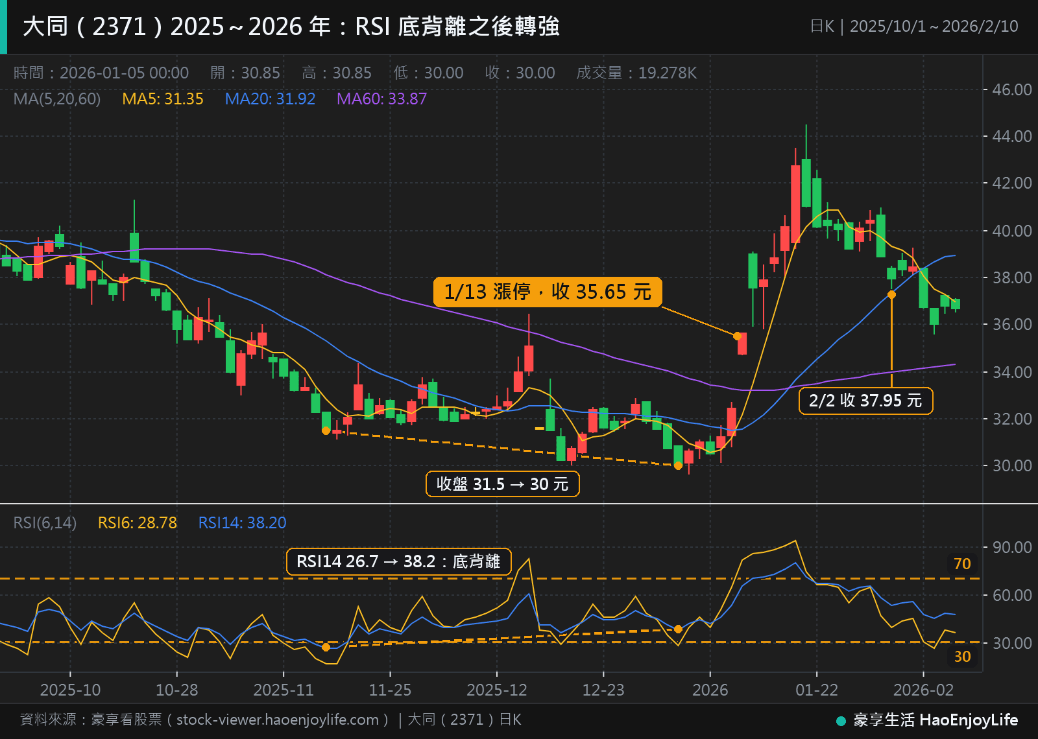Click the '12-23' date axis label

coord(603,690)
